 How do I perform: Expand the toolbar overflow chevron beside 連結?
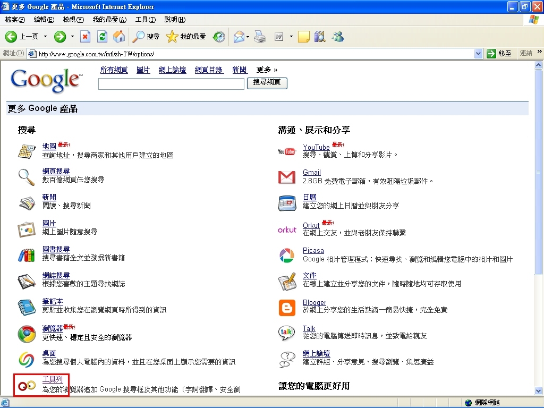coord(539,52)
